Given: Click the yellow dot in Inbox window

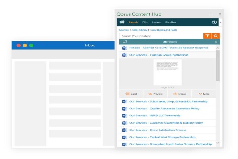Looking at the screenshot, I should pos(25,45).
